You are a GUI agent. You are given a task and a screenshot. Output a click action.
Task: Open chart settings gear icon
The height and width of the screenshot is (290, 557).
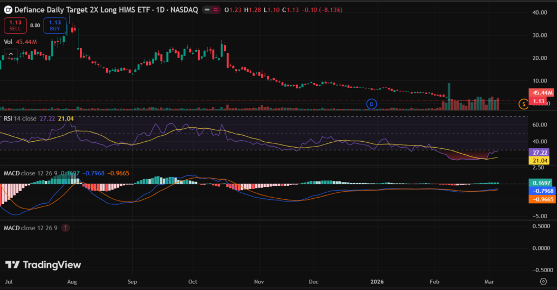coord(543,281)
